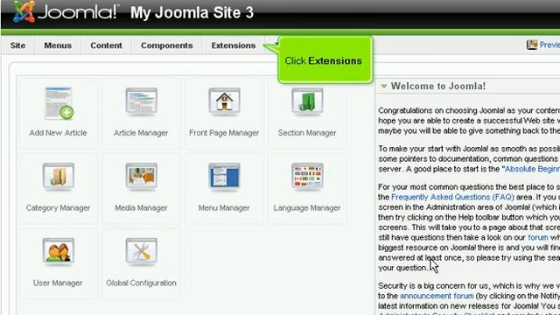
Task: Open the announcement forum link
Action: pyautogui.click(x=437, y=296)
